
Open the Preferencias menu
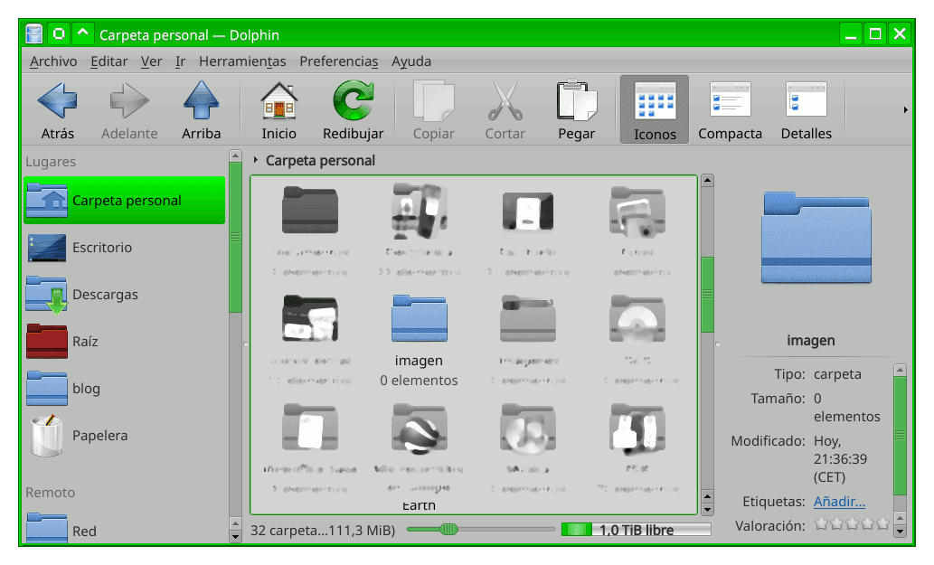(339, 61)
